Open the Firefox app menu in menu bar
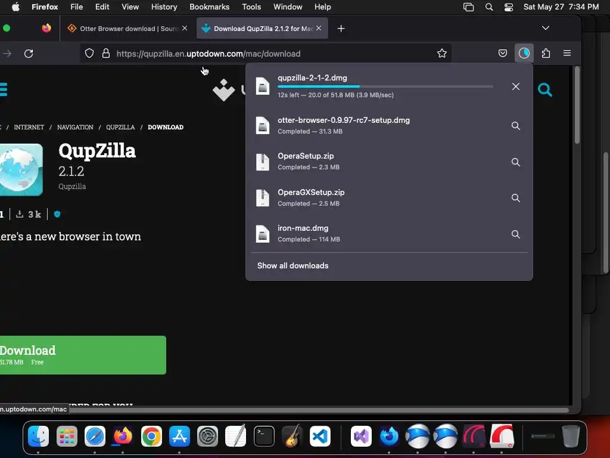Viewport: 610px width, 458px height. tap(45, 7)
